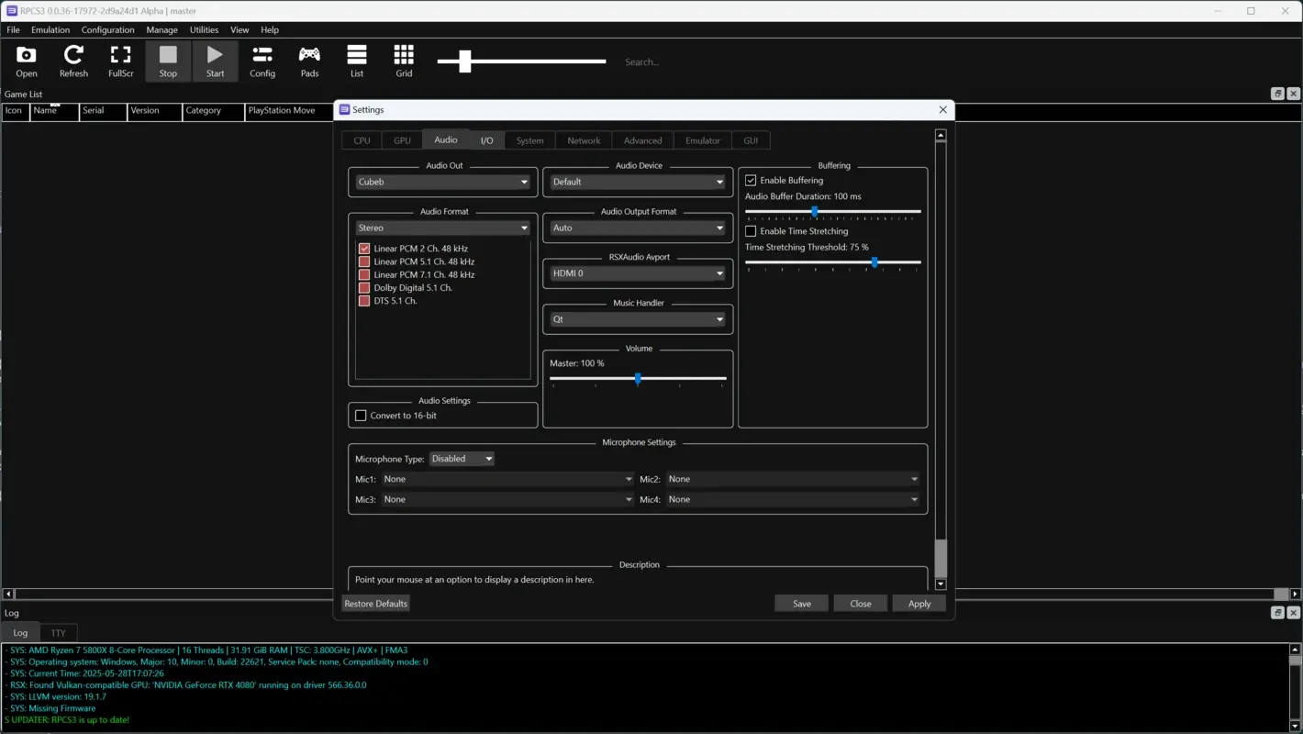Image resolution: width=1303 pixels, height=734 pixels.
Task: Open the Audio Out dropdown showing Cubeb
Action: (x=442, y=182)
